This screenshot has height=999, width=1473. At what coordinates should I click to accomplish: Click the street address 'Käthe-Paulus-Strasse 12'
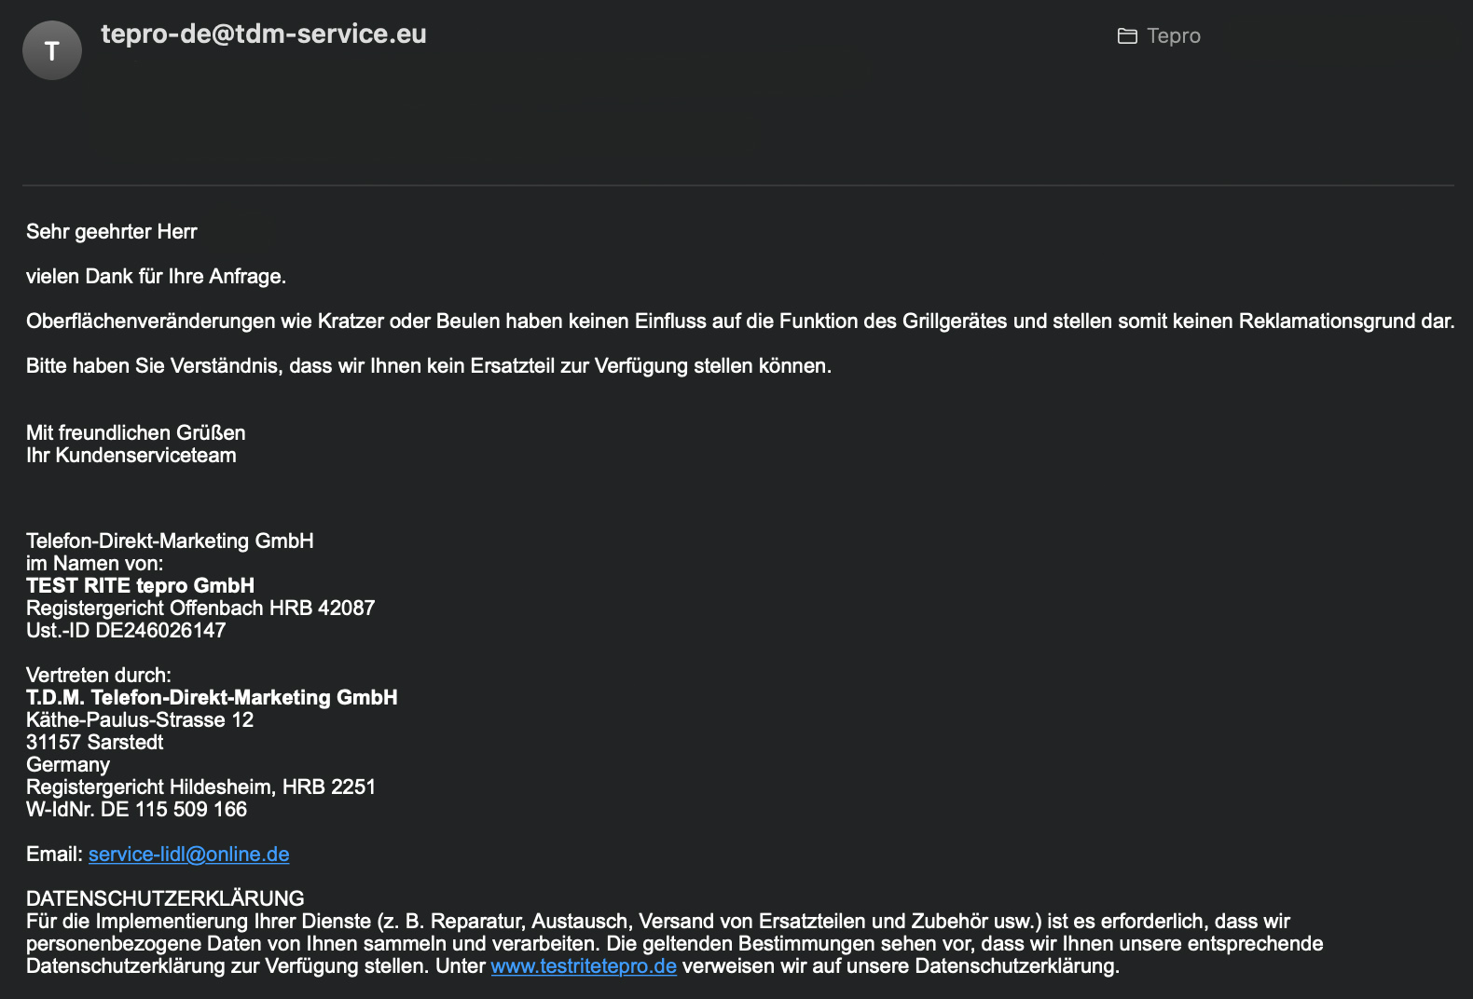tap(140, 719)
